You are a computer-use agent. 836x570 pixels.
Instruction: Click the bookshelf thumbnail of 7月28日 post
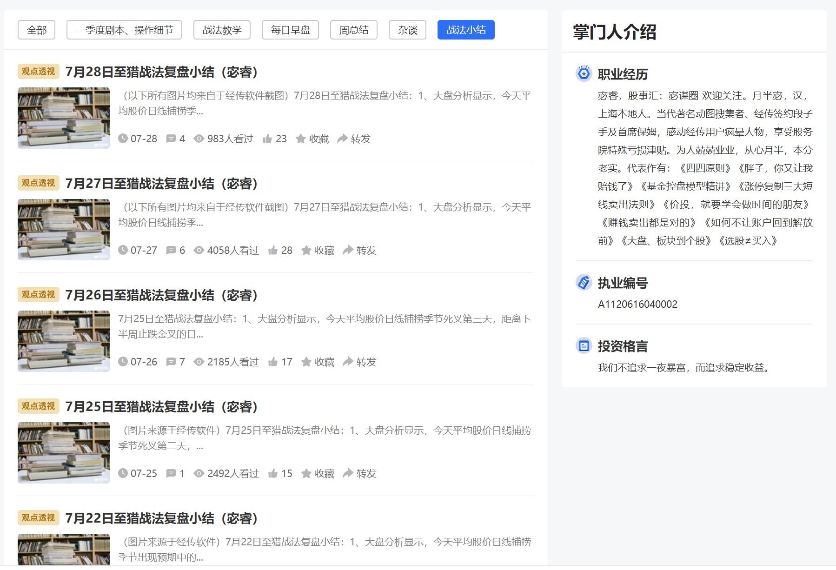point(64,118)
